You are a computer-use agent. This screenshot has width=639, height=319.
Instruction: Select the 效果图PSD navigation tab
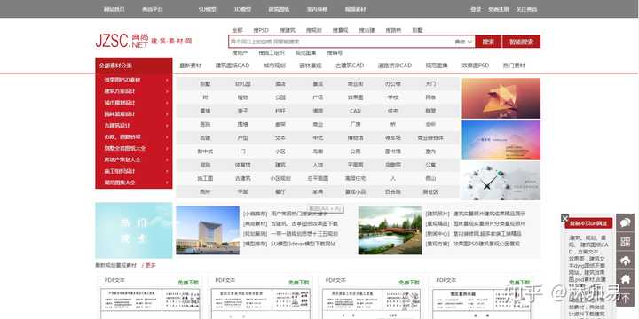pos(475,66)
